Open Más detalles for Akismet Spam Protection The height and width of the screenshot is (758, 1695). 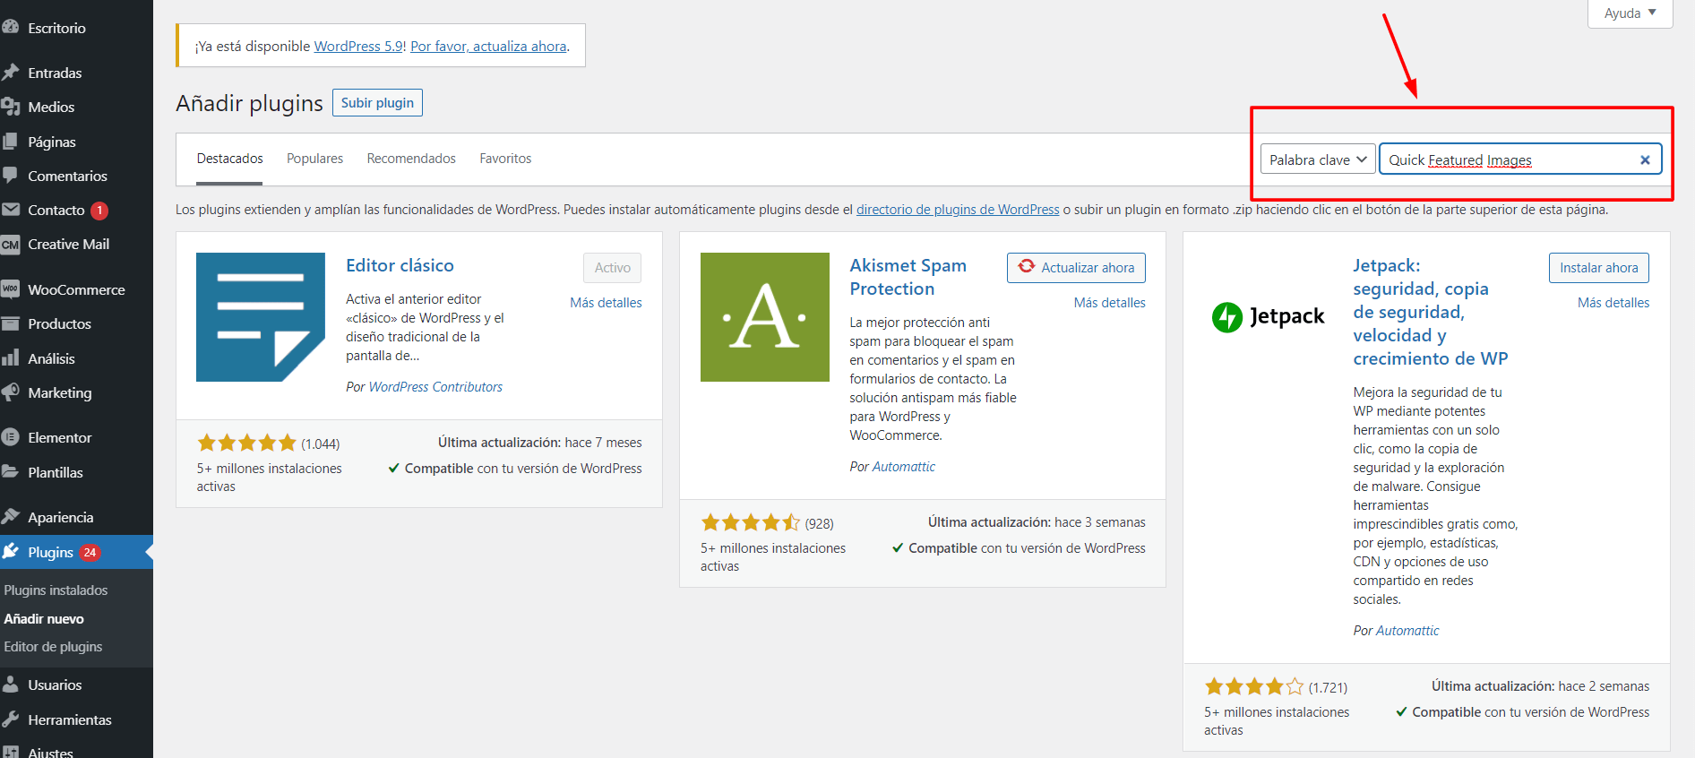[x=1109, y=303]
